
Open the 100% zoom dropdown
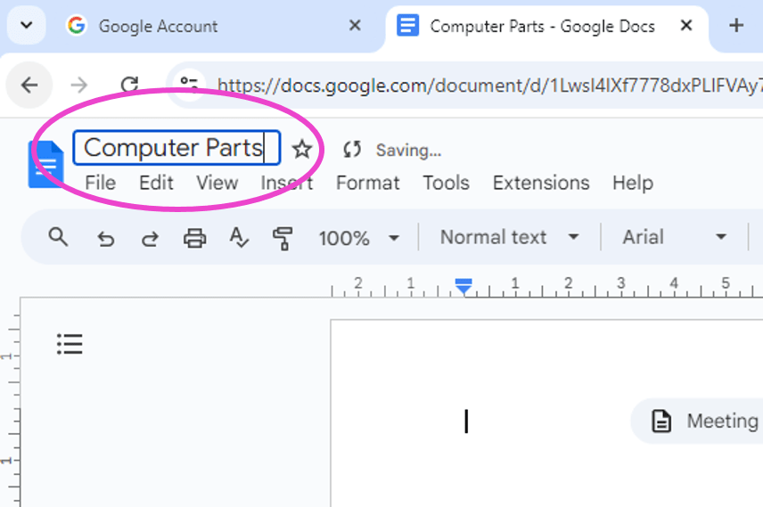click(358, 238)
